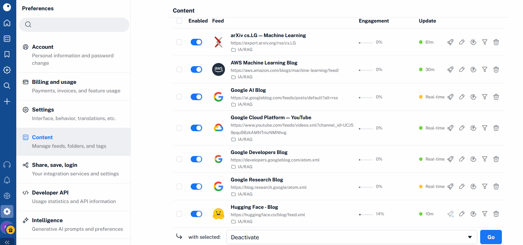Collapse the sidebar with the double chevron
The width and height of the screenshot is (523, 245).
point(7,242)
